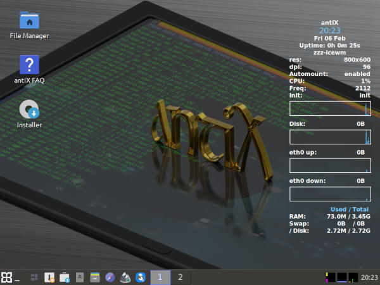
Task: Launch the compass web browser taskbar icon
Action: tap(110, 277)
